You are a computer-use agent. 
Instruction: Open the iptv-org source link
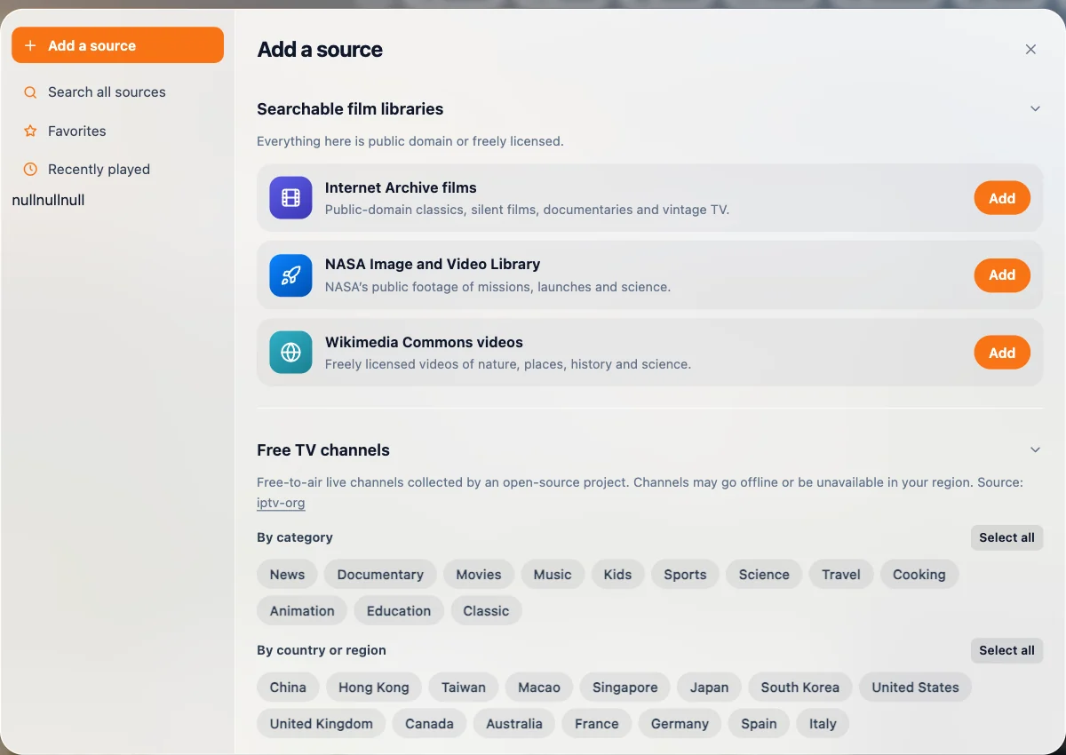pos(281,503)
